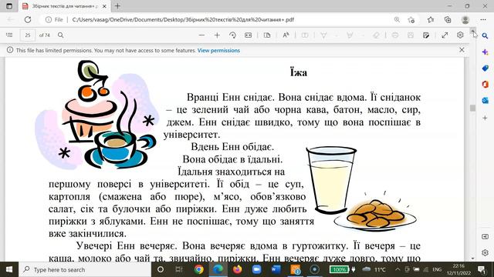This screenshot has width=494, height=277.
Task: Open a new tab
Action: pyautogui.click(x=117, y=6)
